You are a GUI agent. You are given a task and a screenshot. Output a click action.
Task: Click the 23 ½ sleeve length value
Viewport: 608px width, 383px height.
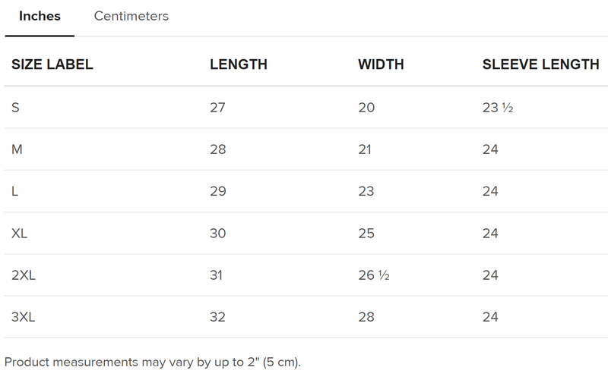click(498, 108)
